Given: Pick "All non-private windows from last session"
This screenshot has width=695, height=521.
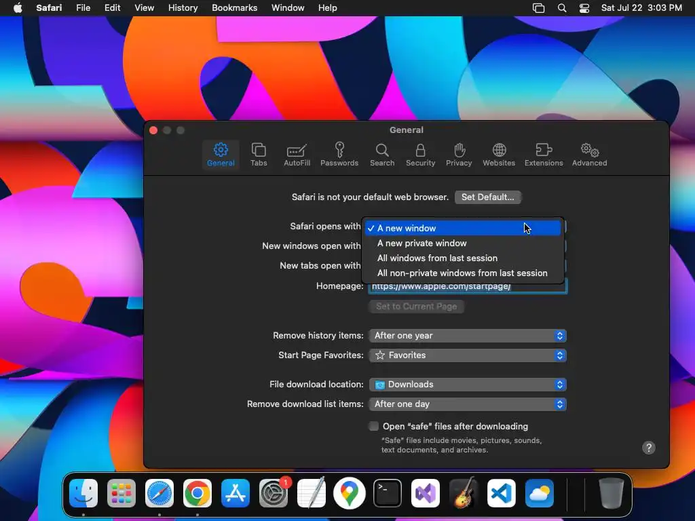Looking at the screenshot, I should pyautogui.click(x=463, y=273).
